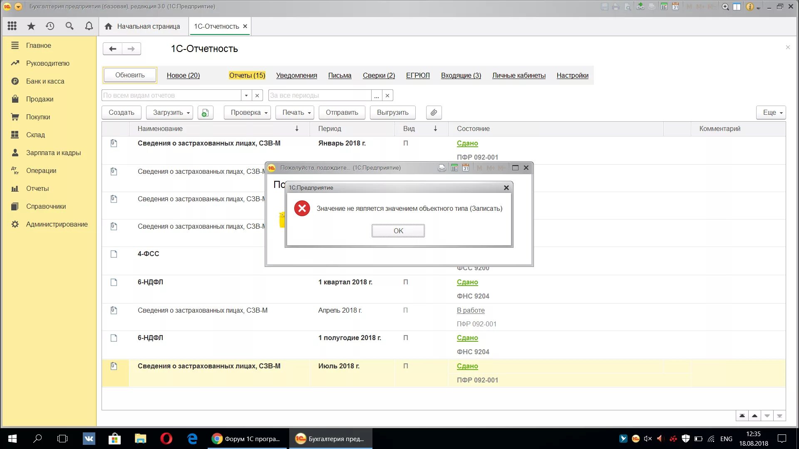Switch to Начальная страница tab
The width and height of the screenshot is (799, 449).
tap(144, 26)
